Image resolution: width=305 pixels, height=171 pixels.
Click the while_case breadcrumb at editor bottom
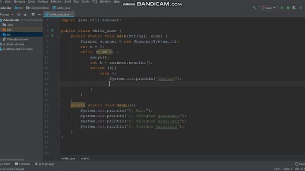68,158
